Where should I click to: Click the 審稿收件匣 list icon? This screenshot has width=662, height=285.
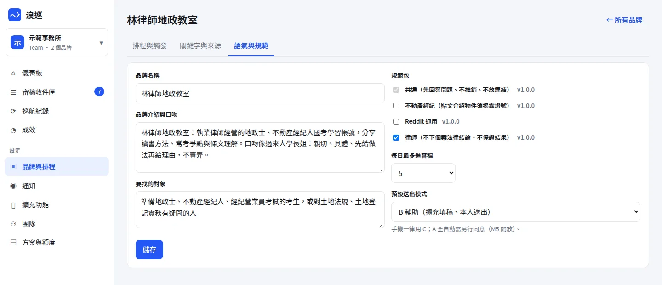pos(13,92)
